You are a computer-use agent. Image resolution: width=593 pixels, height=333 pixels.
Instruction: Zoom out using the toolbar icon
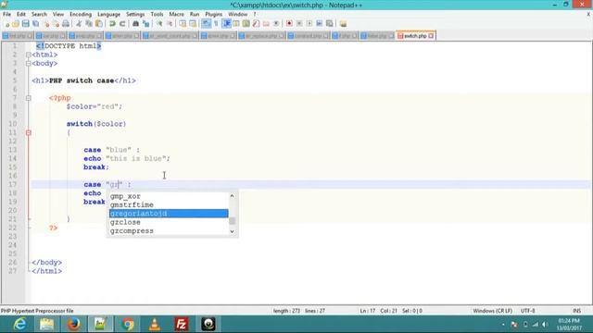tap(170, 24)
